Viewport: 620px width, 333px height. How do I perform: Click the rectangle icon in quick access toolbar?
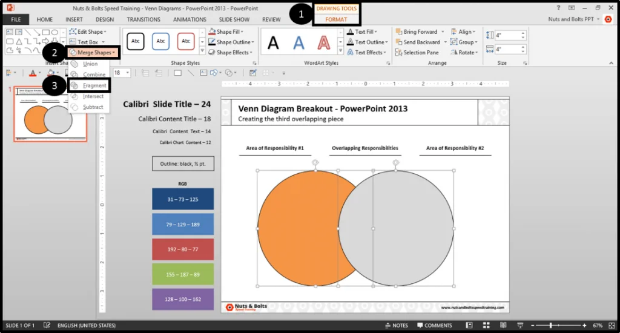click(x=177, y=73)
